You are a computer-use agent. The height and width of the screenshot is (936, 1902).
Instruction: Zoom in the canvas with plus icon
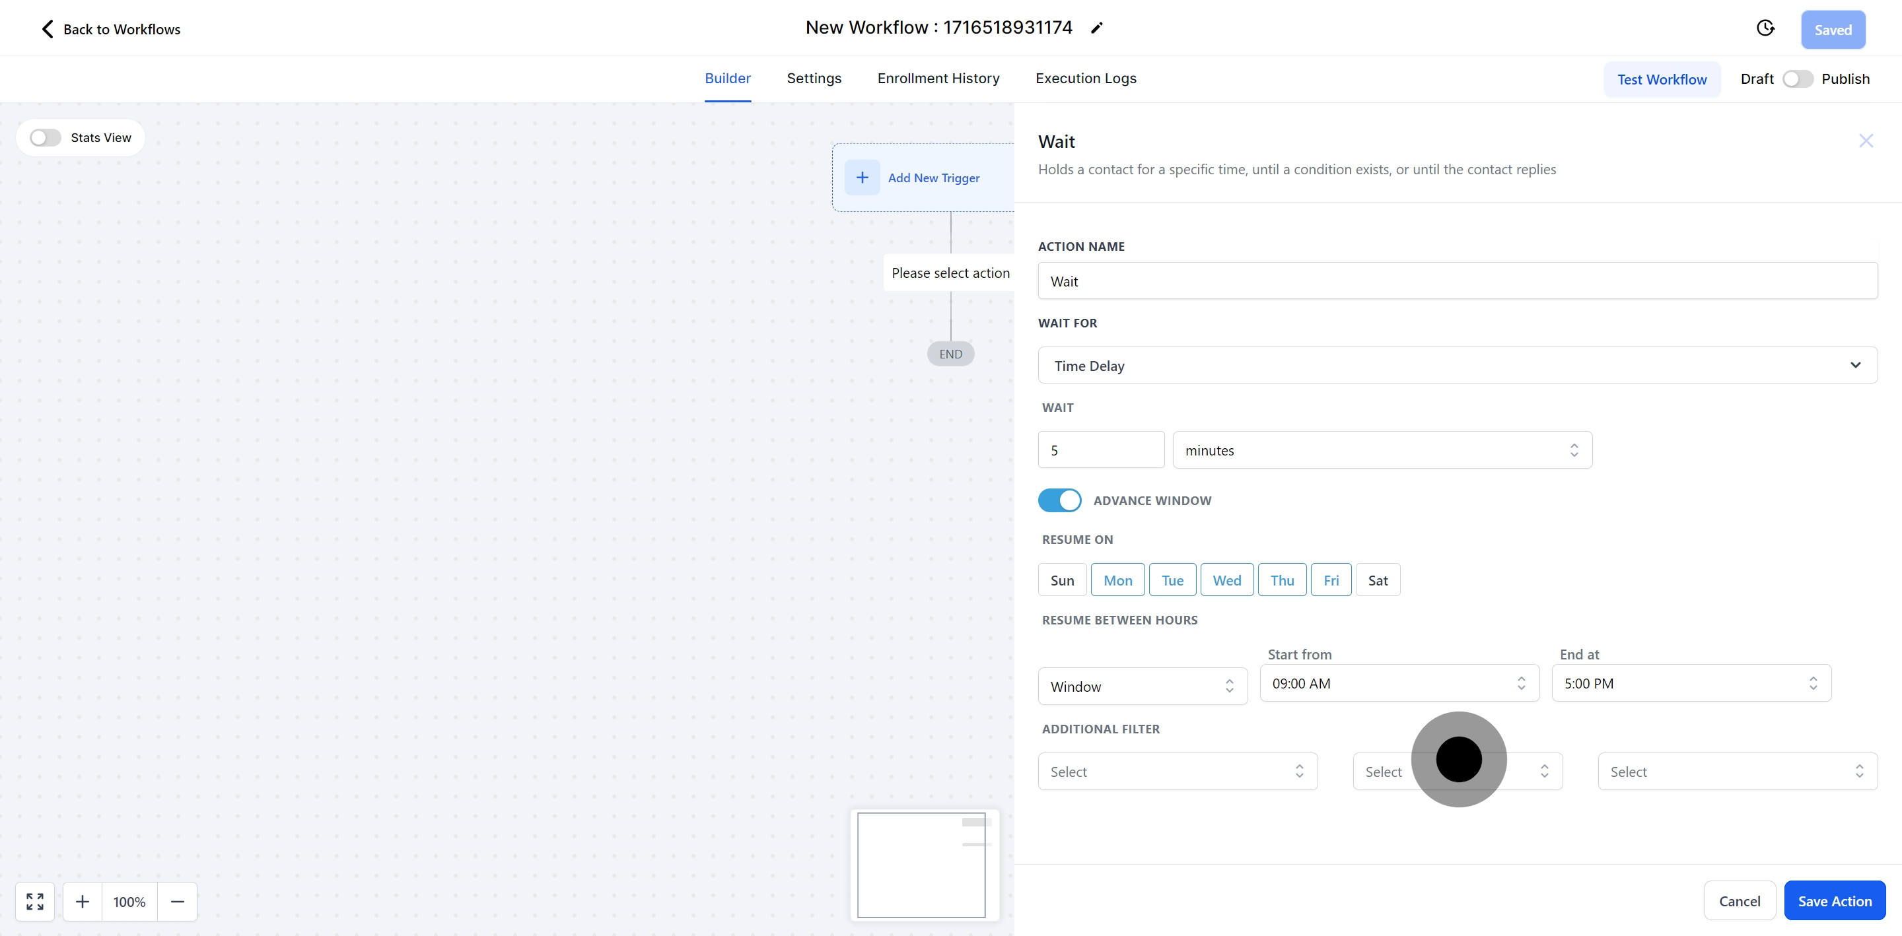(x=83, y=901)
